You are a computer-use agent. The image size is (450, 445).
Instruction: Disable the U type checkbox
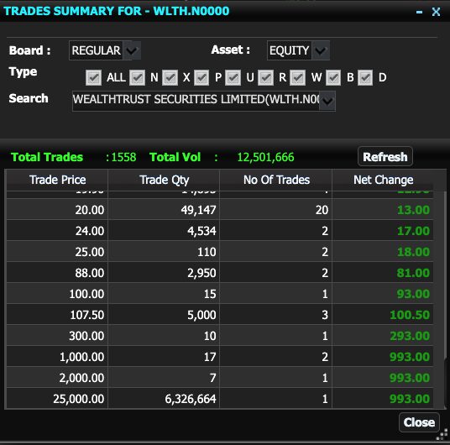click(x=233, y=78)
